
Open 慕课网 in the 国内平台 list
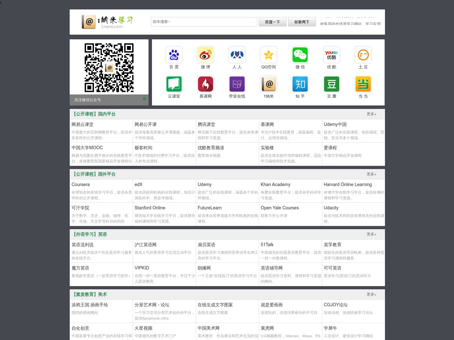click(x=267, y=124)
